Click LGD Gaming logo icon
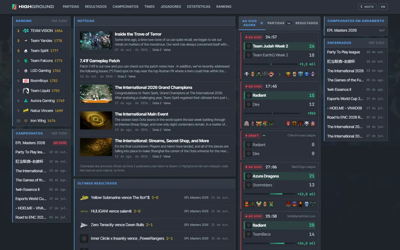This screenshot has height=250, width=400. (26, 71)
